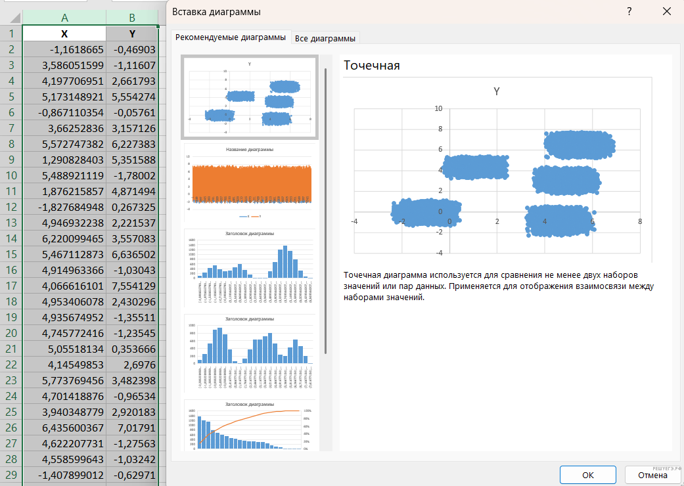The height and width of the screenshot is (486, 684).
Task: Click the Y header cell in column B
Action: (x=132, y=33)
